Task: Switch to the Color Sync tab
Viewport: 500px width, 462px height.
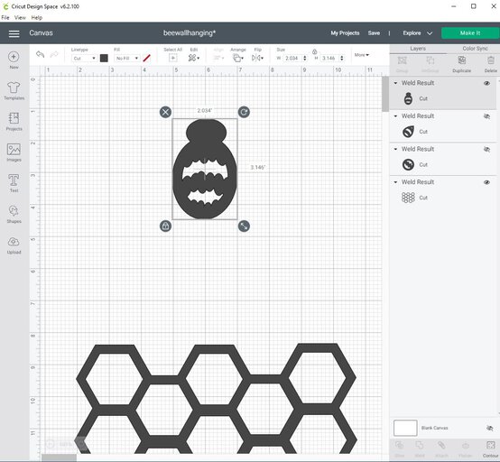Action: click(x=475, y=49)
